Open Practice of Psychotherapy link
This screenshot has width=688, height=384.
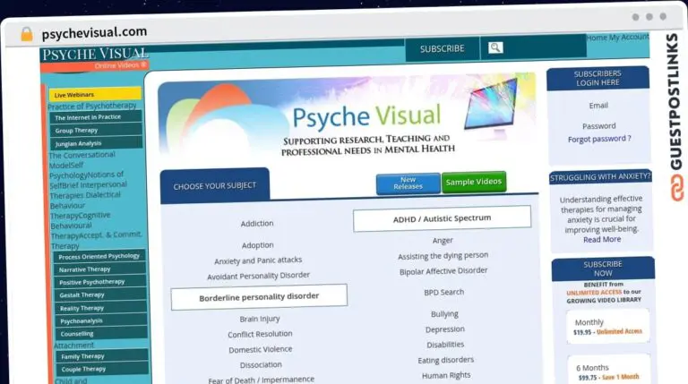(x=92, y=107)
